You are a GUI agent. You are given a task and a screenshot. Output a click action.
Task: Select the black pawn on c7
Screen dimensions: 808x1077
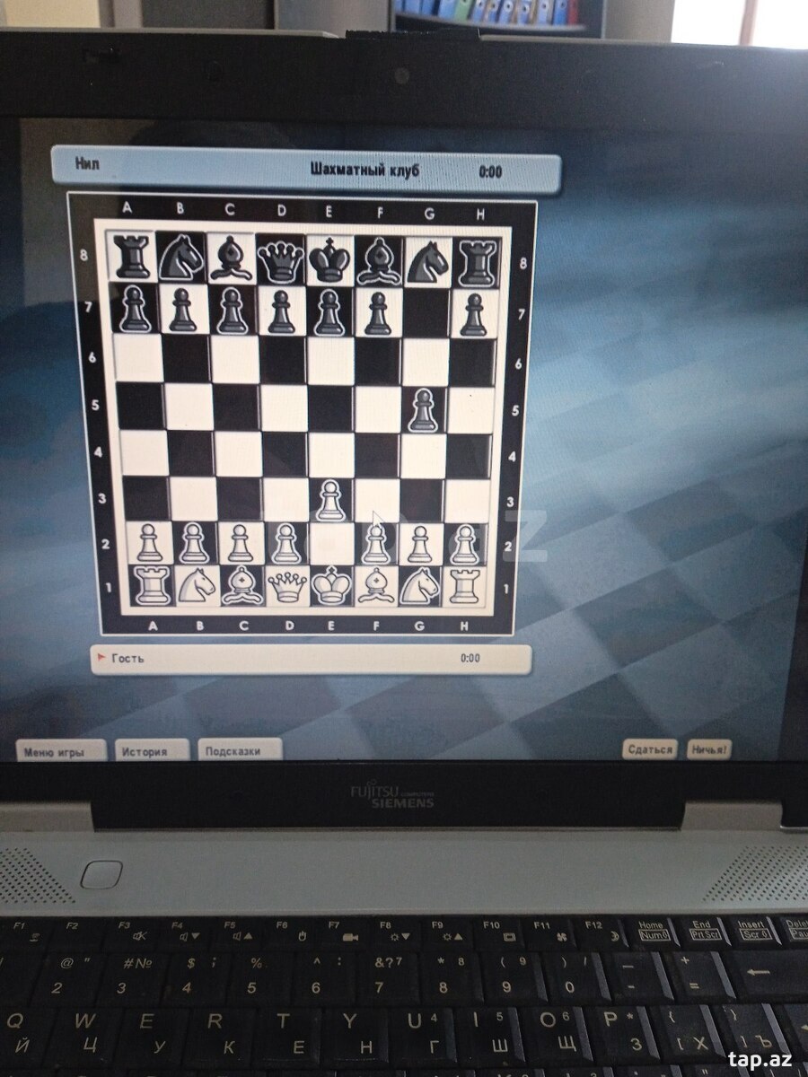233,311
